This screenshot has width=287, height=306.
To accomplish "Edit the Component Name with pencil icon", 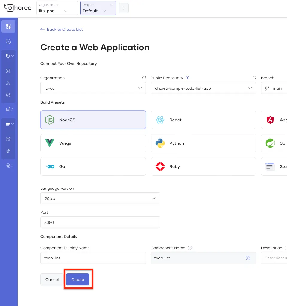I will click(248, 258).
